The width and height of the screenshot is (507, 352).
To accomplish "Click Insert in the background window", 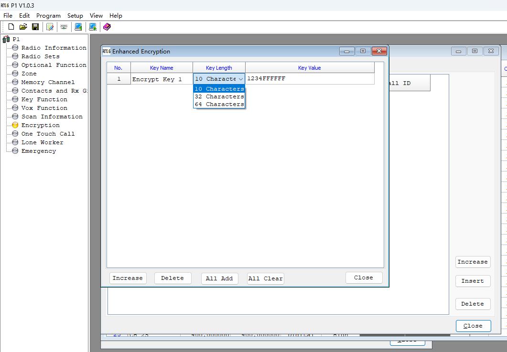I will pyautogui.click(x=473, y=281).
